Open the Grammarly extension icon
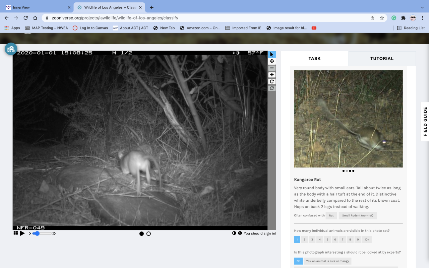 [394, 18]
